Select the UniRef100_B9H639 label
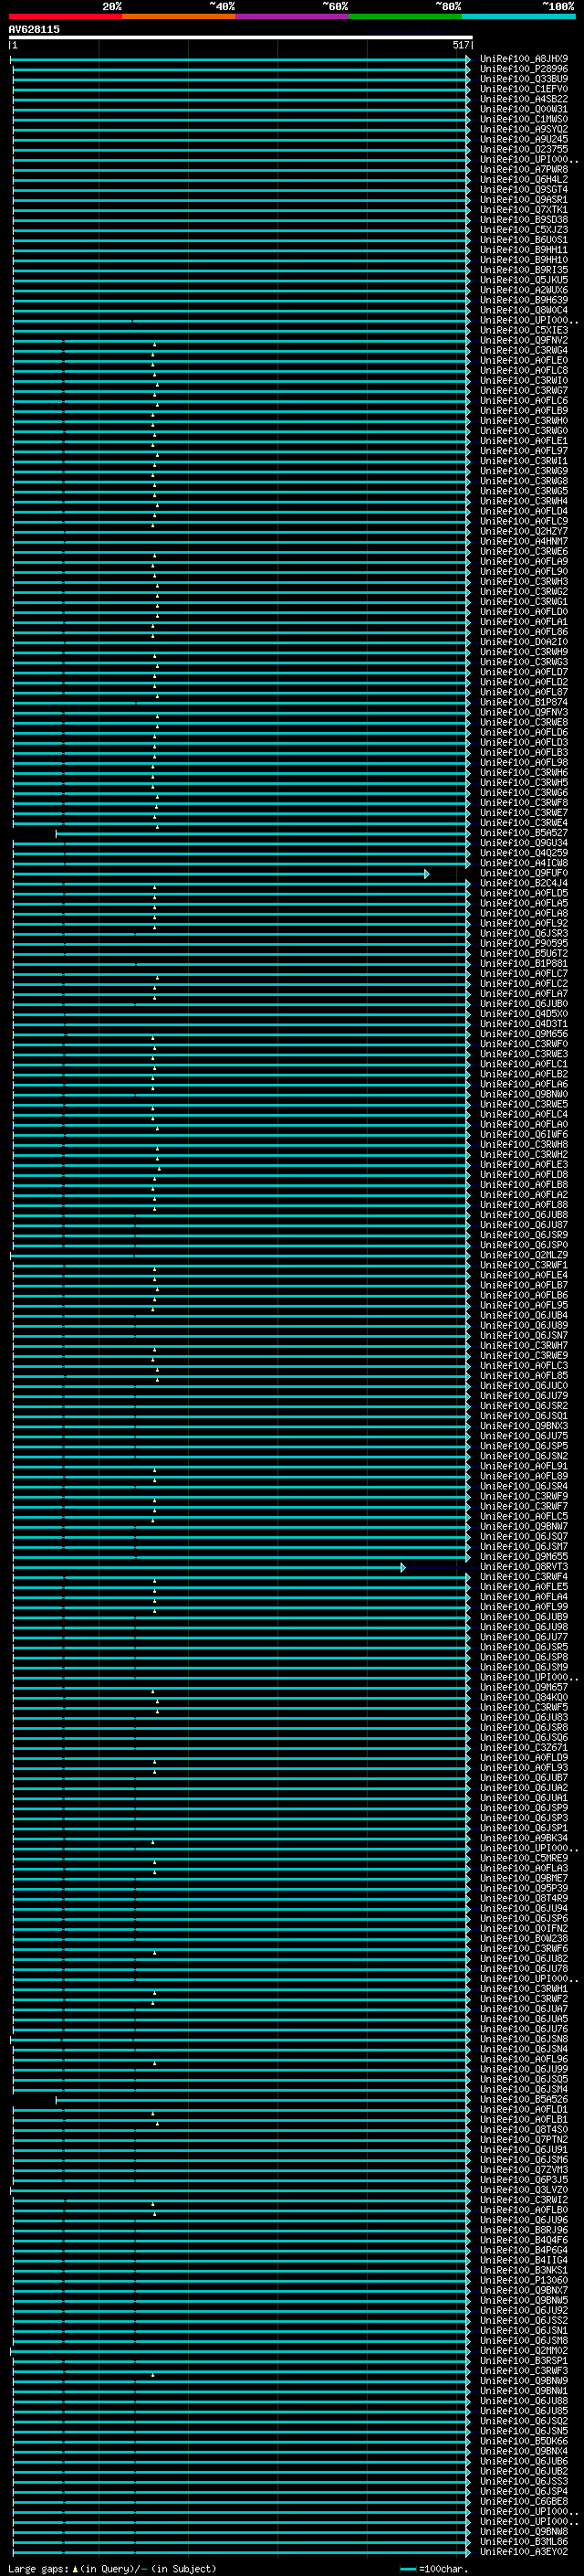The width and height of the screenshot is (584, 2576). tap(524, 300)
